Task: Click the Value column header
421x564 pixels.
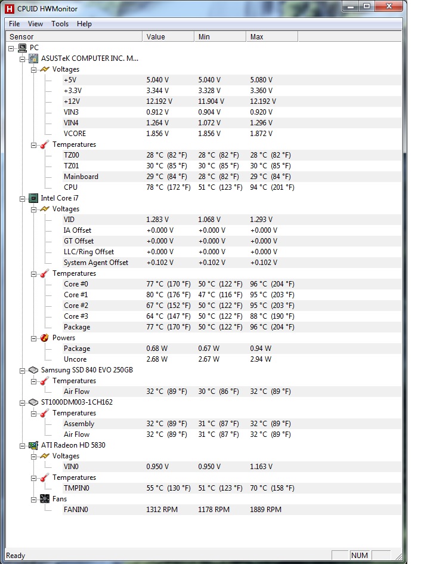Action: pyautogui.click(x=168, y=36)
